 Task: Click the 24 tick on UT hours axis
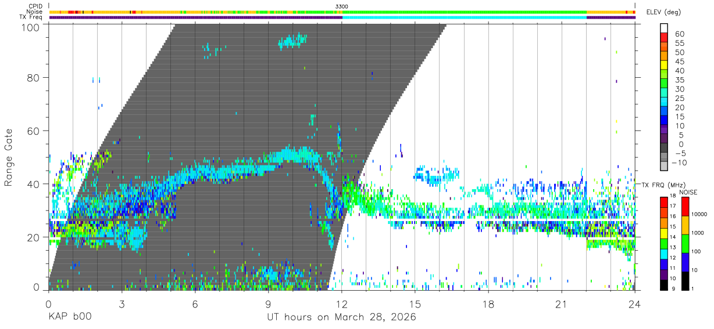[635, 304]
